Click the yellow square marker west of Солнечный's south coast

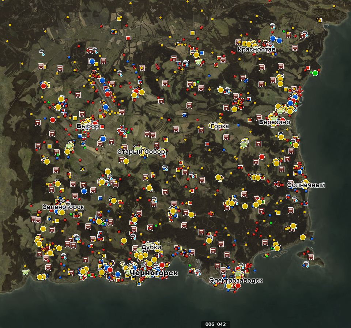pyautogui.click(x=278, y=212)
